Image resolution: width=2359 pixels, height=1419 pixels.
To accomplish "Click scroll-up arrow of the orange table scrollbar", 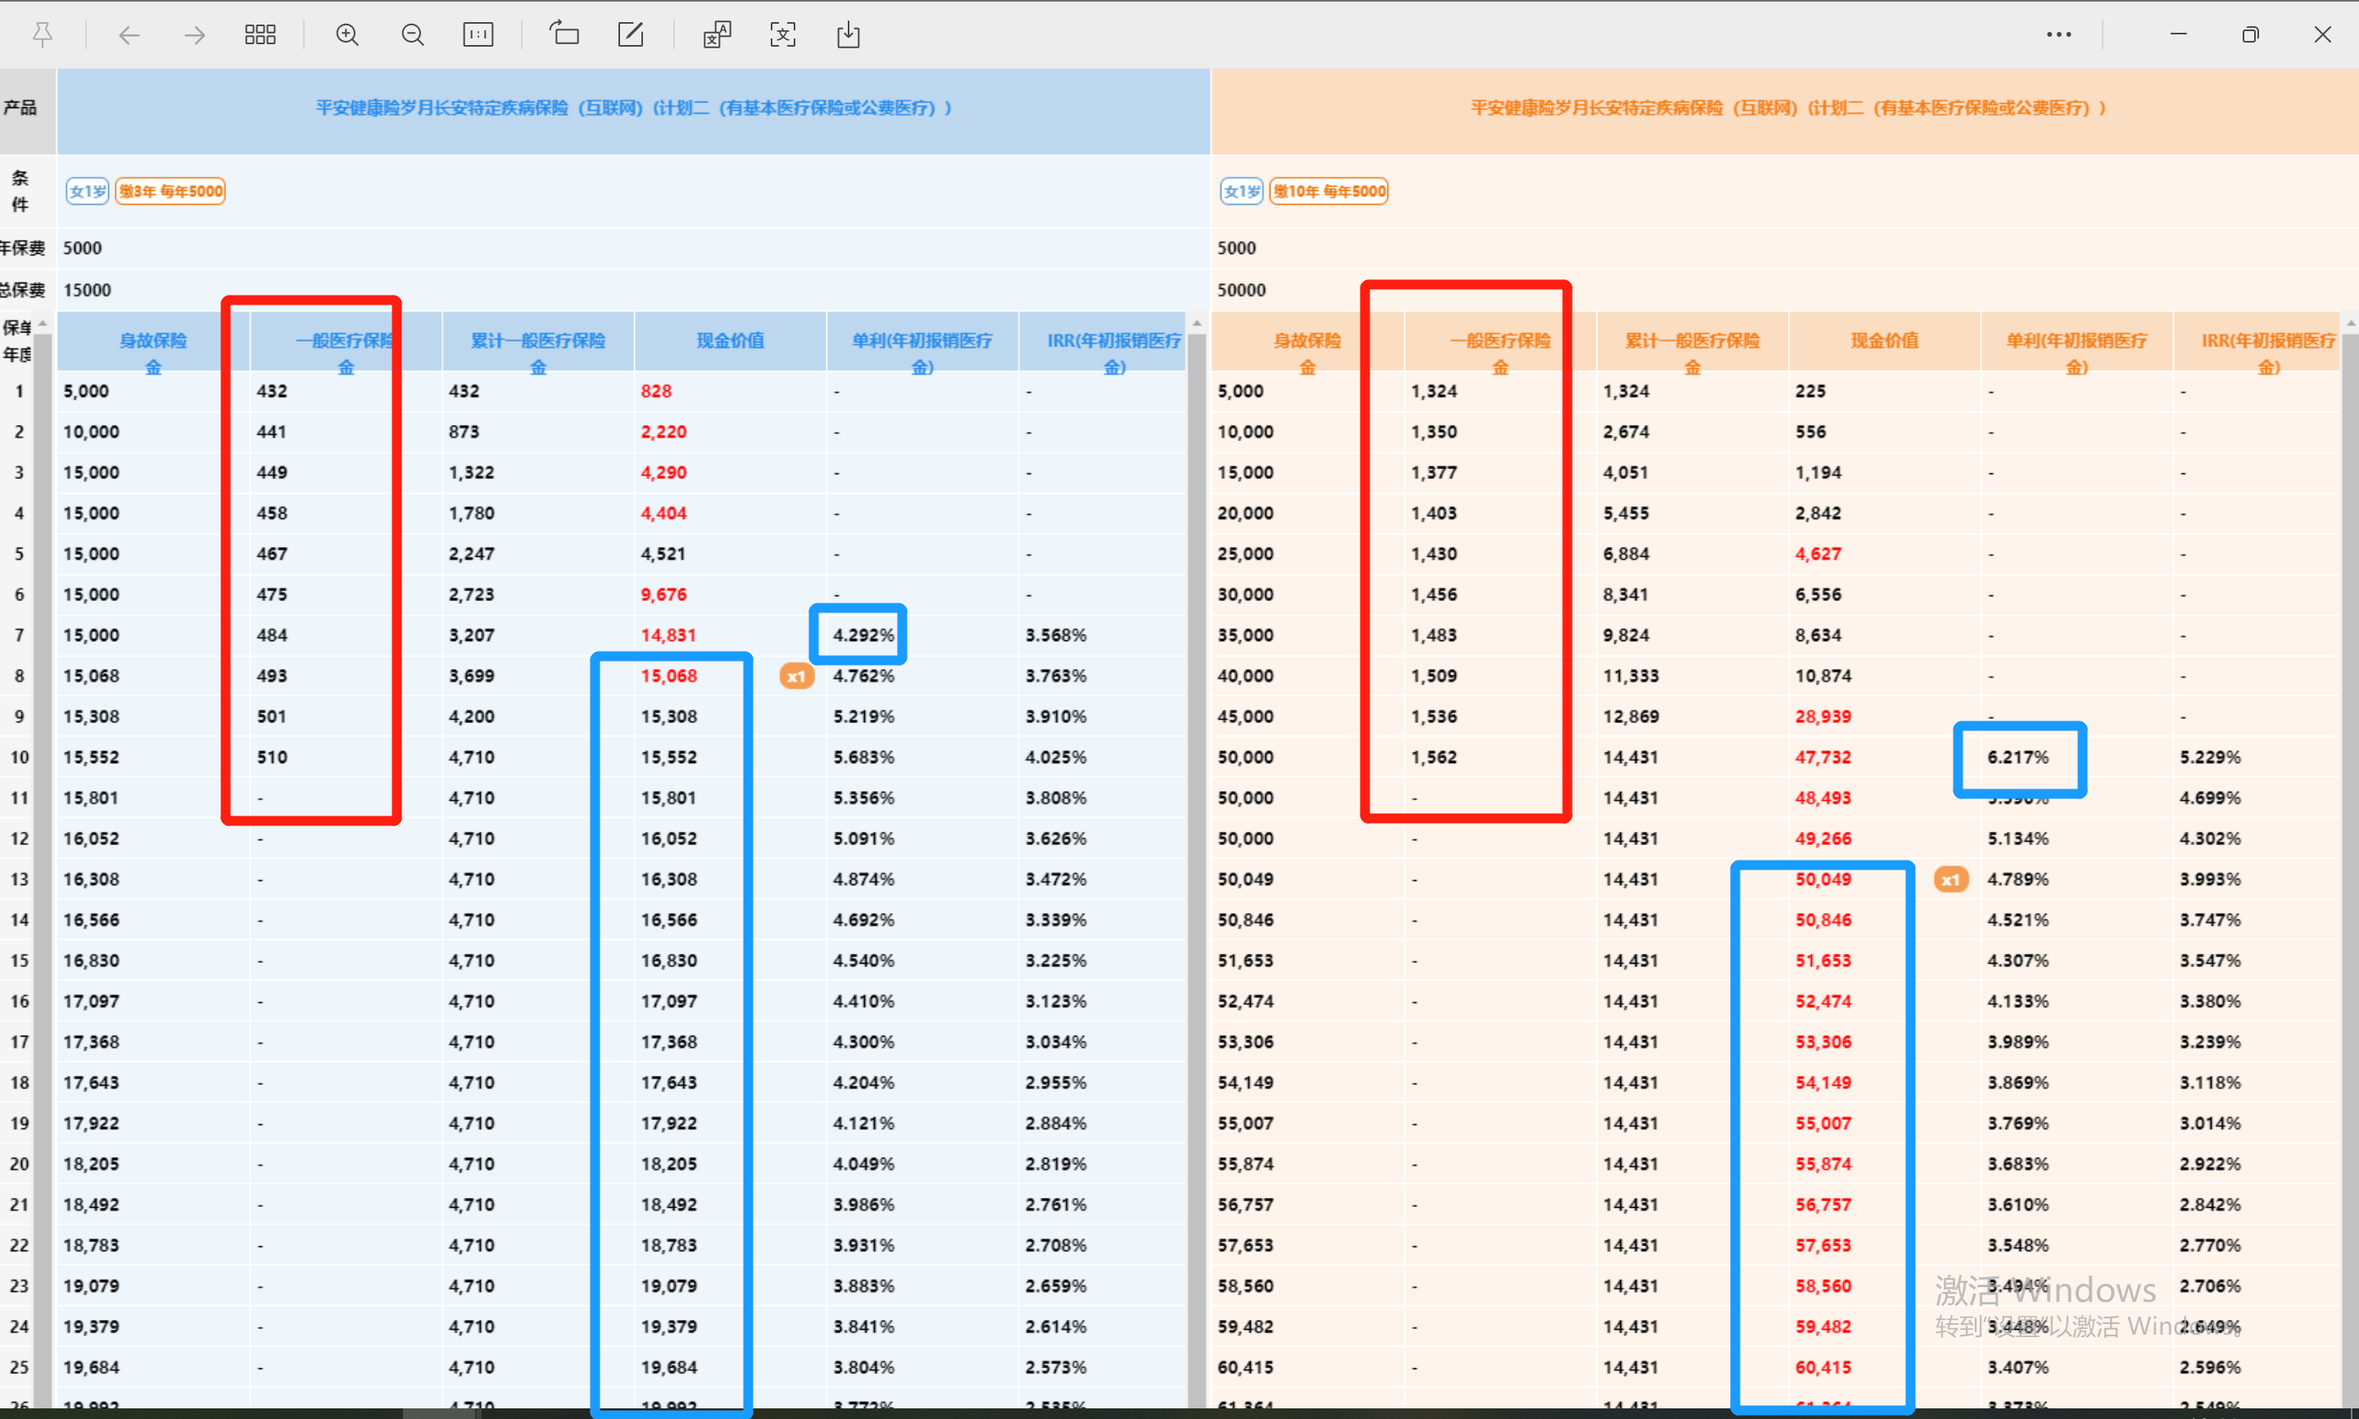I will click(x=2350, y=324).
